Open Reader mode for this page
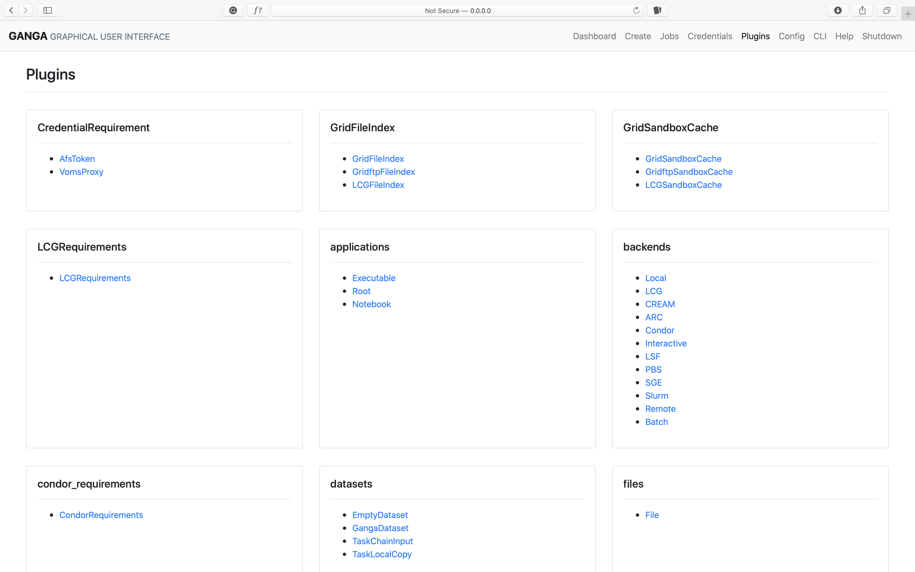The image size is (915, 572). pos(657,10)
